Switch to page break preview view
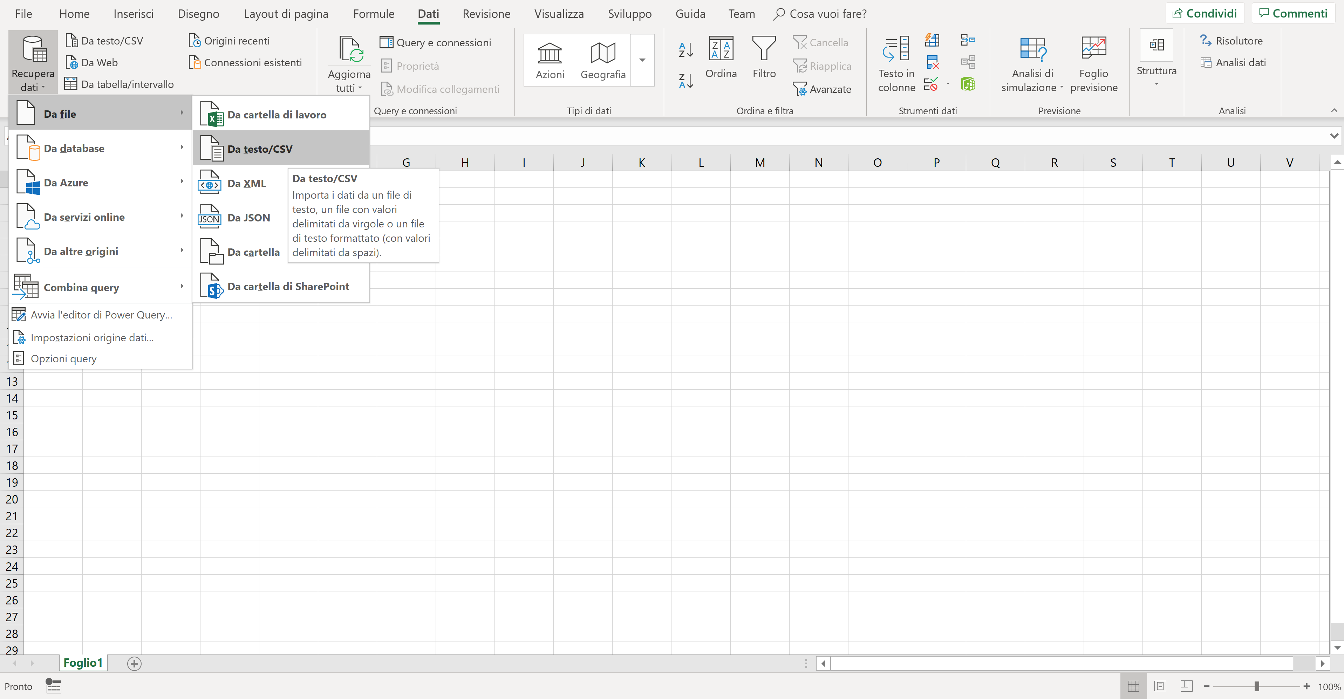This screenshot has height=699, width=1344. pos(1186,686)
